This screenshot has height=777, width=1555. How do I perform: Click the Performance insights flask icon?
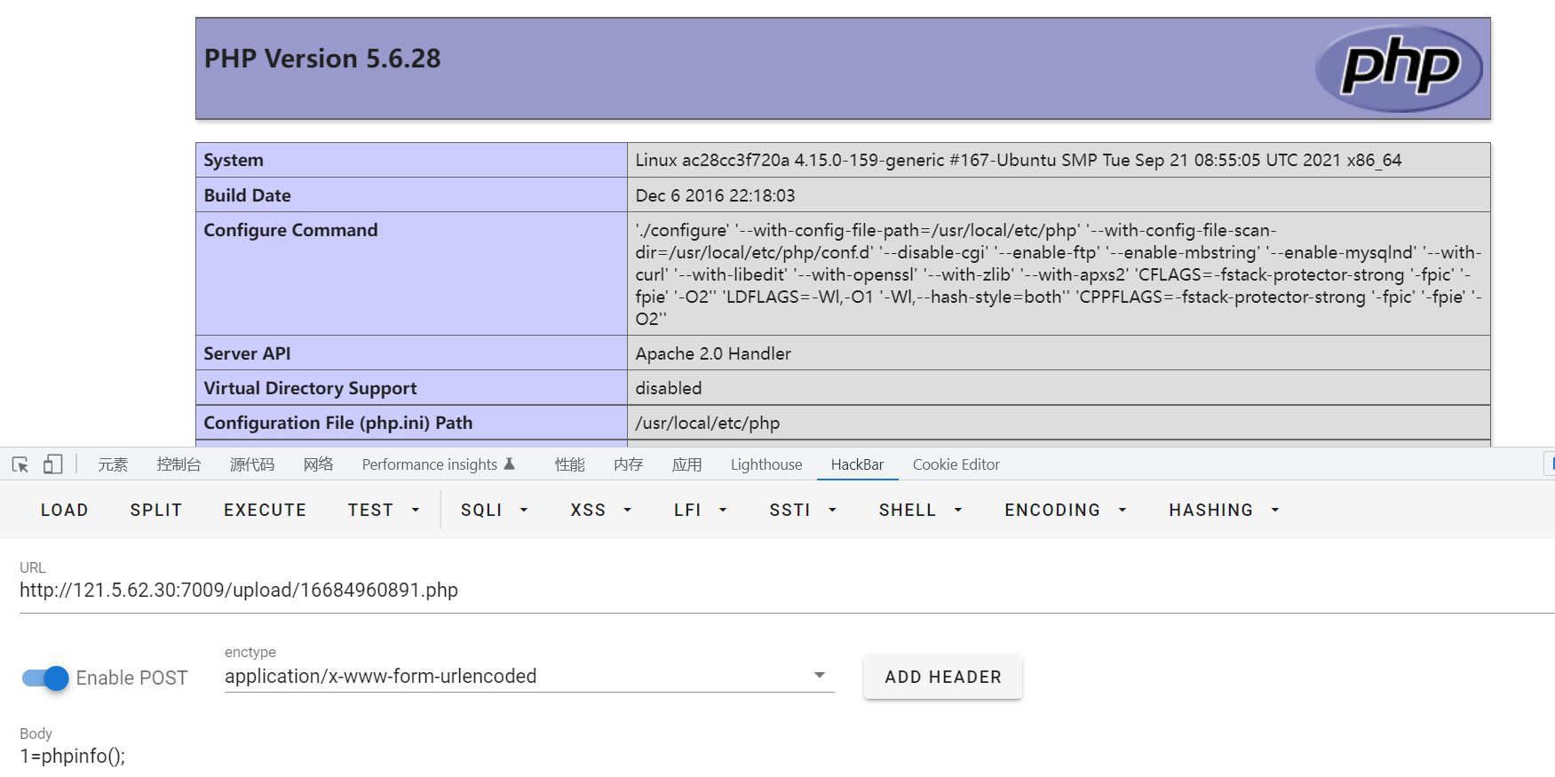[x=510, y=464]
